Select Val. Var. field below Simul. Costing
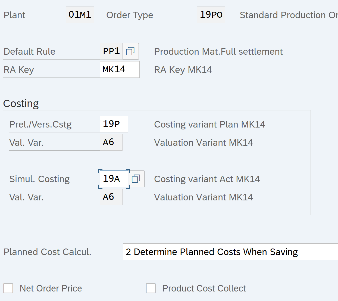This screenshot has height=301, width=338. [111, 197]
